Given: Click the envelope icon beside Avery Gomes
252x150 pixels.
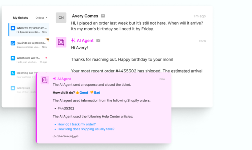Looking at the screenshot, I should pos(103,16).
